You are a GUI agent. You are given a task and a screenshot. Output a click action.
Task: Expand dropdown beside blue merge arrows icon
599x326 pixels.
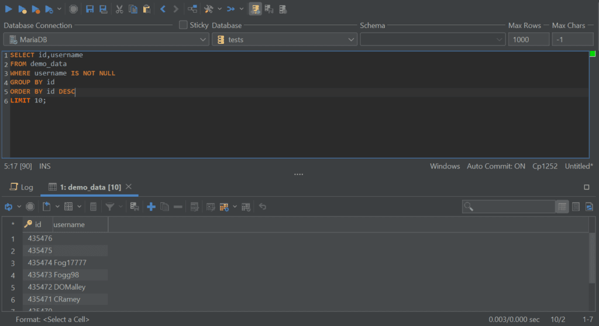click(x=242, y=9)
